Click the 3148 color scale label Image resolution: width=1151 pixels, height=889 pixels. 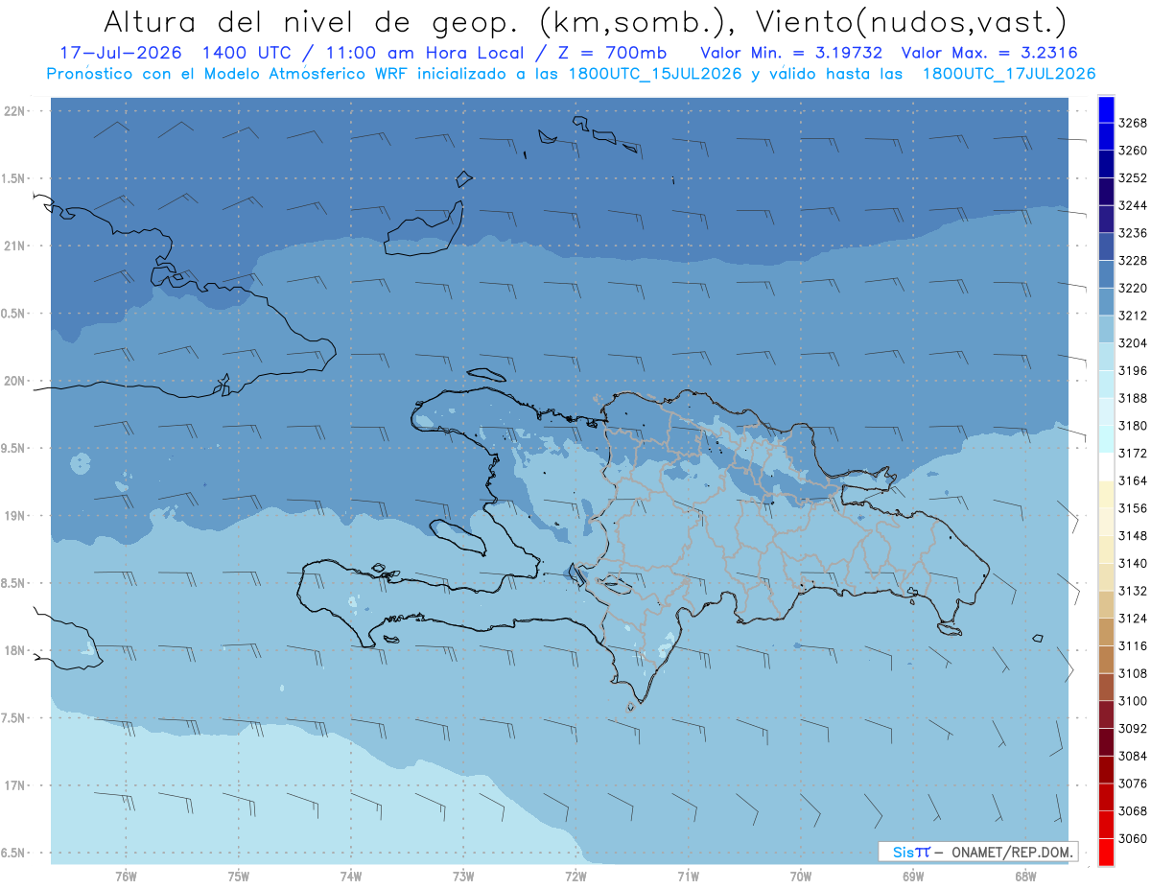click(x=1133, y=536)
